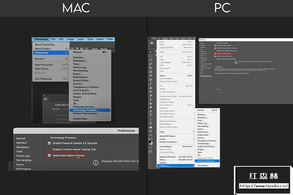This screenshot has height=195, width=293.
Task: Select the Path Selection arrow tool
Action: (151, 119)
